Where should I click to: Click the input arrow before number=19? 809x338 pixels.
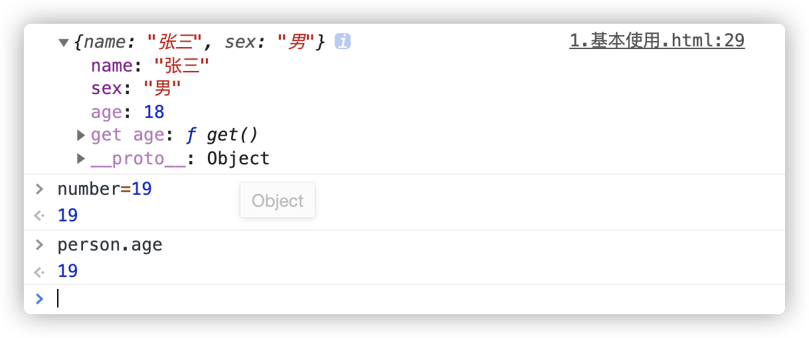39,189
